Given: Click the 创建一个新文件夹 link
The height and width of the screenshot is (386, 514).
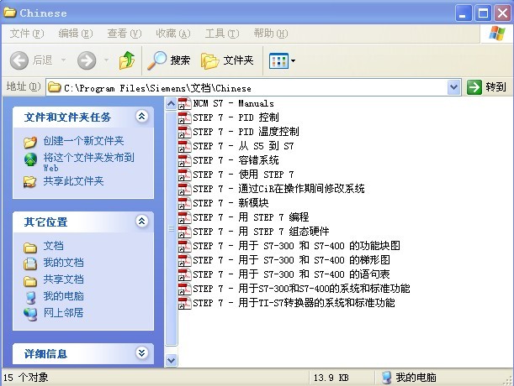Looking at the screenshot, I should coord(83,141).
